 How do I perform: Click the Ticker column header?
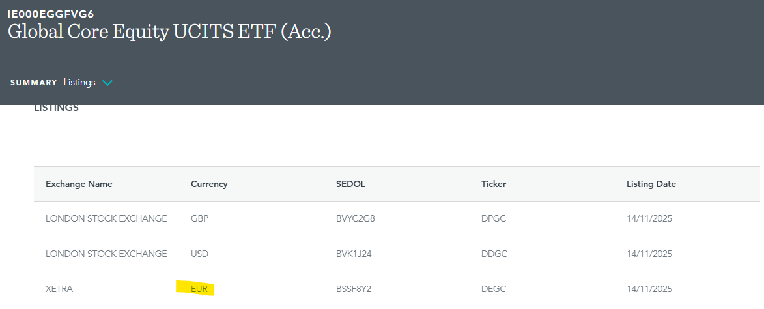494,184
